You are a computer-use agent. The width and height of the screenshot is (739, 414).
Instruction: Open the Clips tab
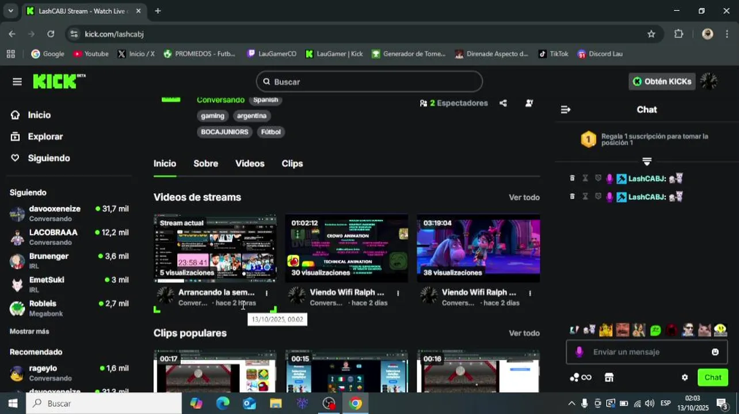[292, 163]
